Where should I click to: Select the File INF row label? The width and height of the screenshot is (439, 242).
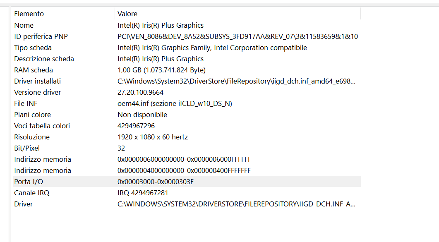[26, 103]
